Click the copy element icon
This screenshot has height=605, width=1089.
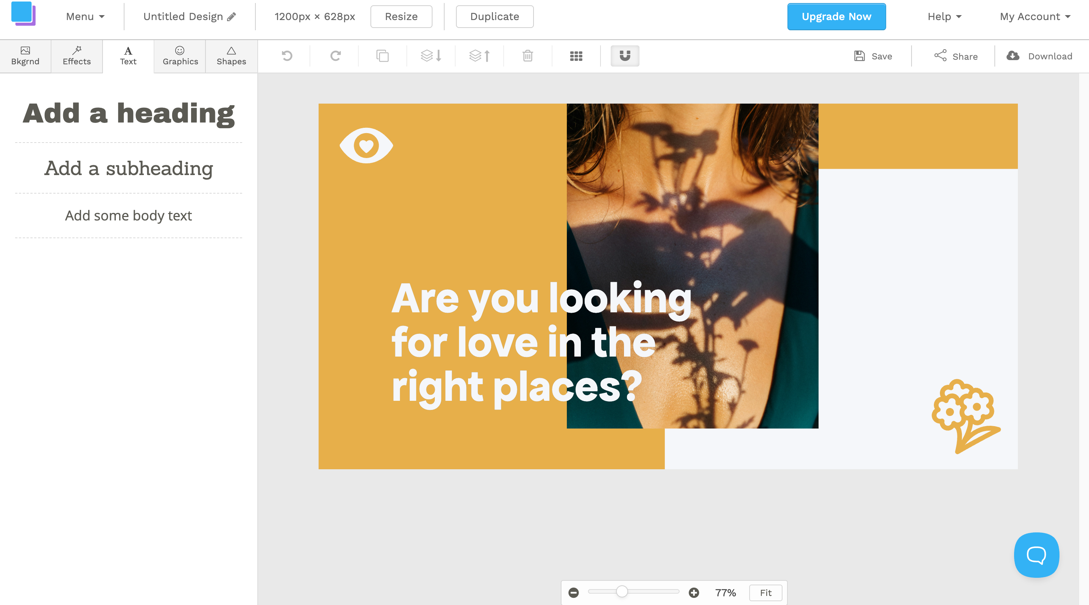383,56
